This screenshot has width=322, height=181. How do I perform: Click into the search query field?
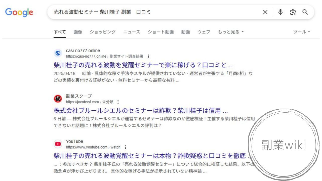coord(156,12)
